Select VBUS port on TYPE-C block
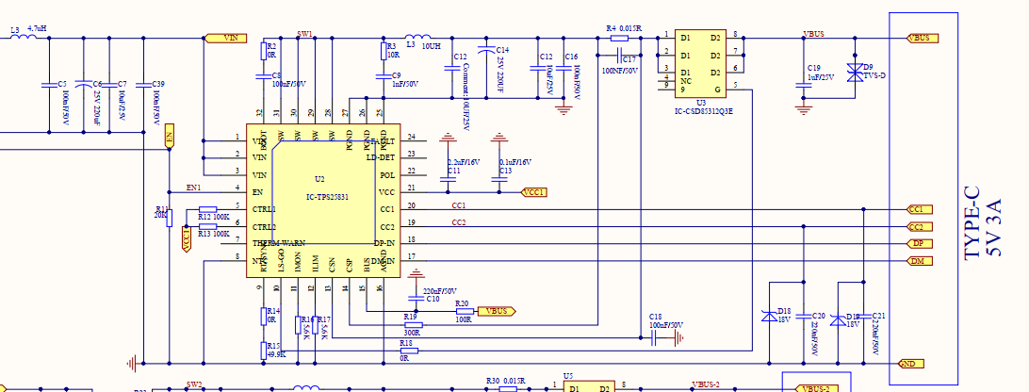The width and height of the screenshot is (1029, 392). coord(921,38)
